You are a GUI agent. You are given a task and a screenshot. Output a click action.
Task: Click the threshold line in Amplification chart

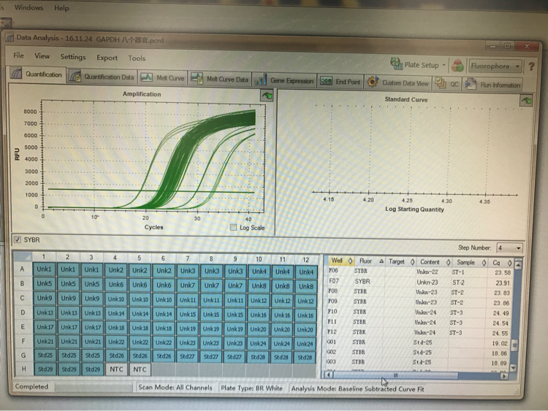point(151,191)
